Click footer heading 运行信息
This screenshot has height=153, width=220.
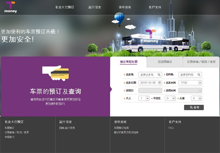tap(65, 122)
